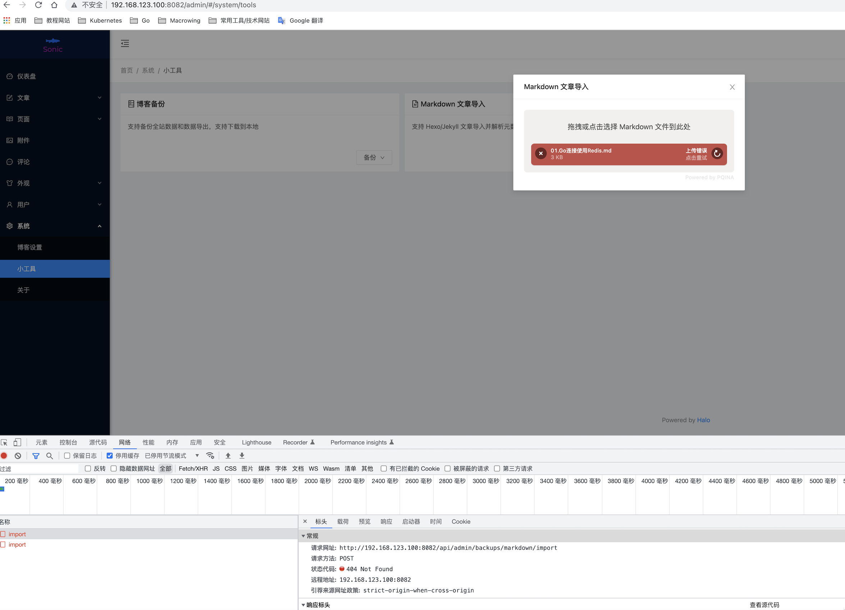Filter requests by Fetch/XHR

[x=193, y=468]
